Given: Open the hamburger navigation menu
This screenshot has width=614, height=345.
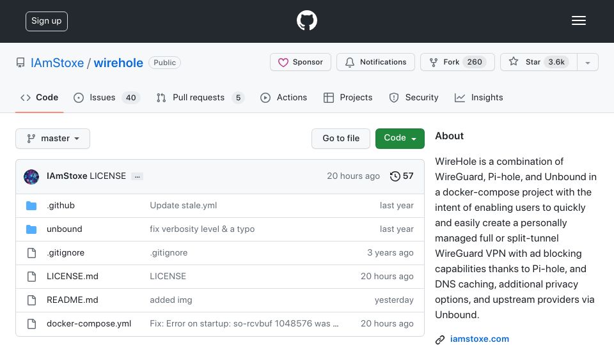Looking at the screenshot, I should [578, 20].
